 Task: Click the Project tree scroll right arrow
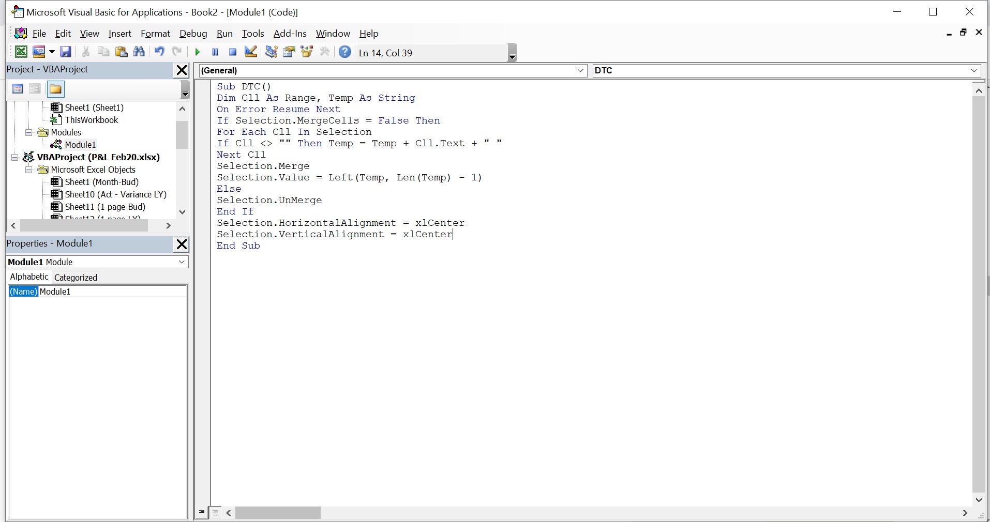tap(168, 226)
